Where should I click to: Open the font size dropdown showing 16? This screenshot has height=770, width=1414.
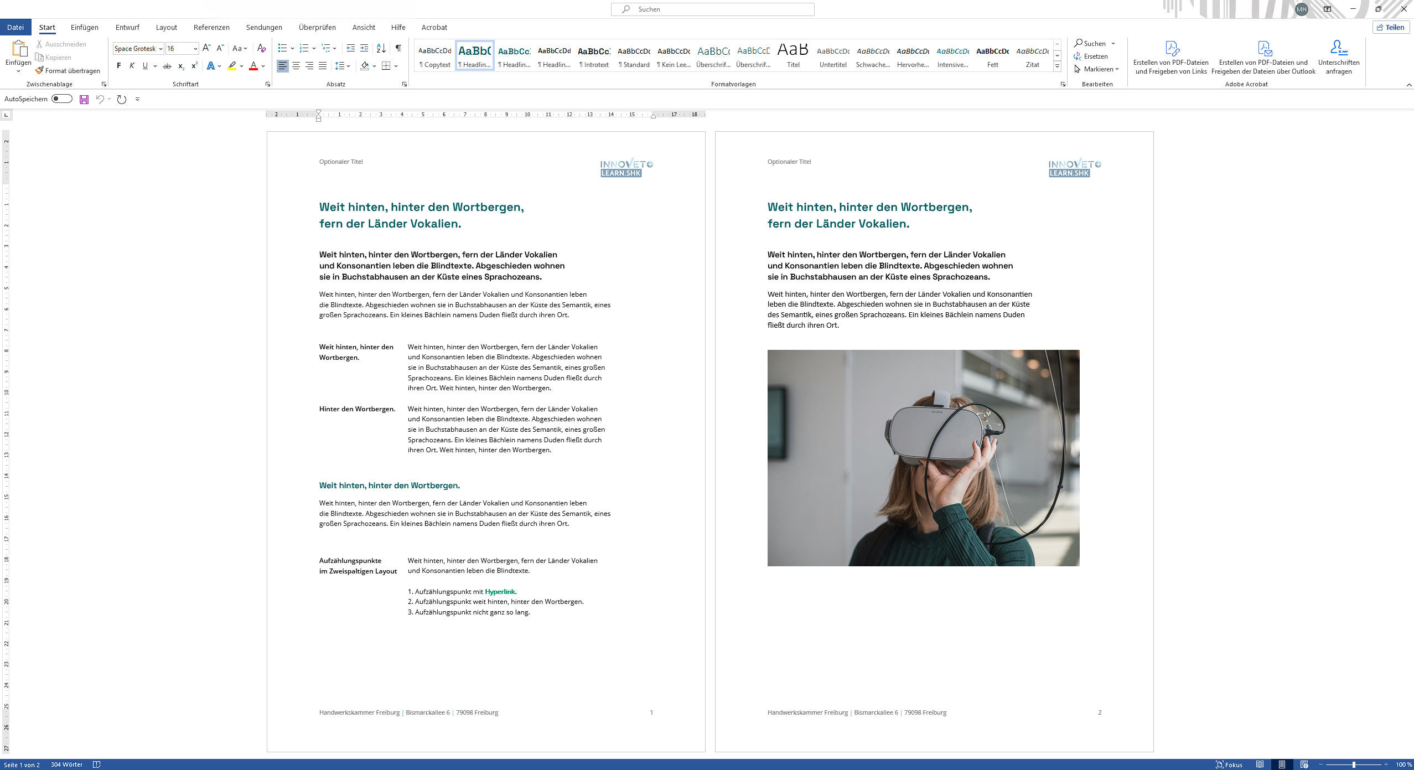pos(195,49)
